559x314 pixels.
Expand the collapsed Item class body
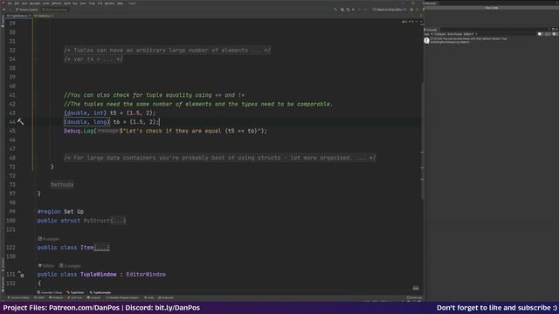click(x=101, y=248)
